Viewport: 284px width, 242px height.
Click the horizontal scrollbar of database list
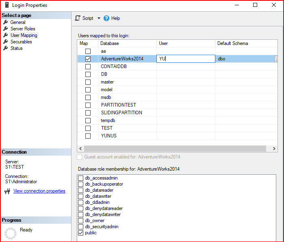click(x=175, y=149)
